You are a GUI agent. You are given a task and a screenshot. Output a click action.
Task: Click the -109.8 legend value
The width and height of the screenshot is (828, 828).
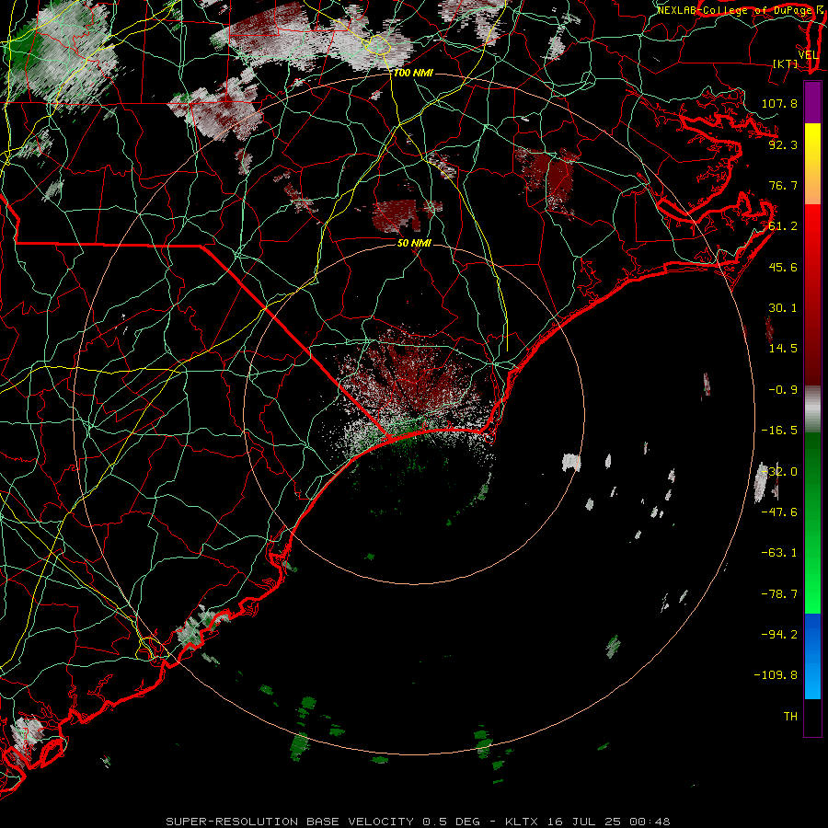coord(776,675)
